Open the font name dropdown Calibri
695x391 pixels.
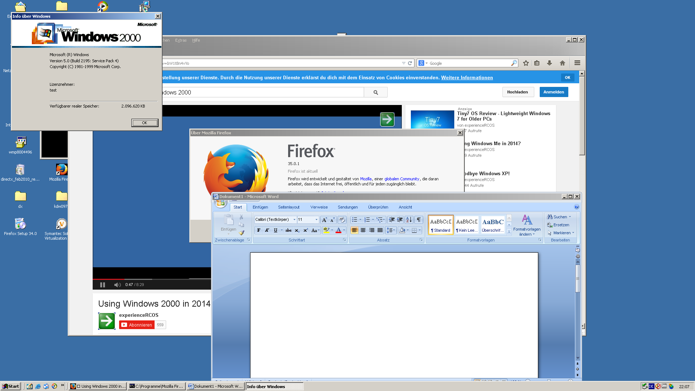point(294,220)
